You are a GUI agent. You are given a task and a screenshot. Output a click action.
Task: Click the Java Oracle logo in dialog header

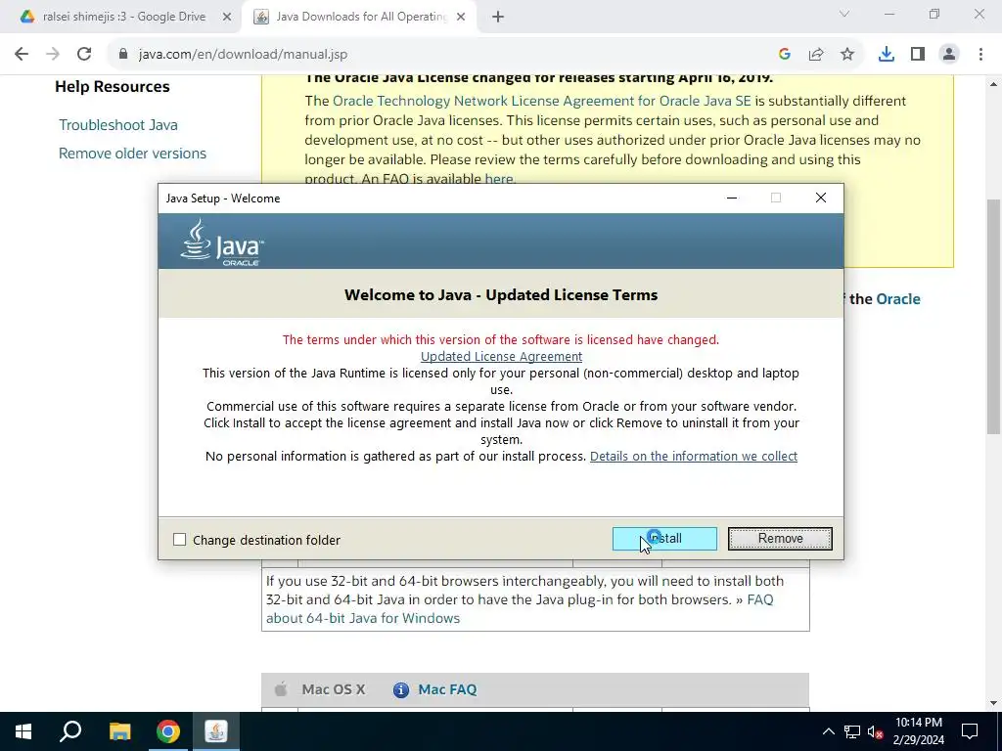tap(222, 243)
